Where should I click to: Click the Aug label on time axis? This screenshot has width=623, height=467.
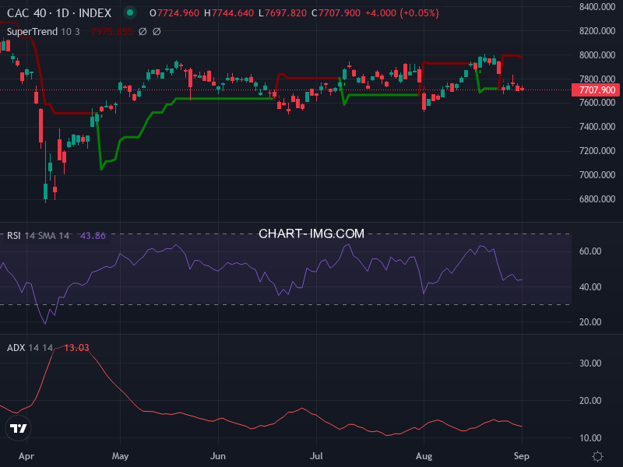[424, 456]
